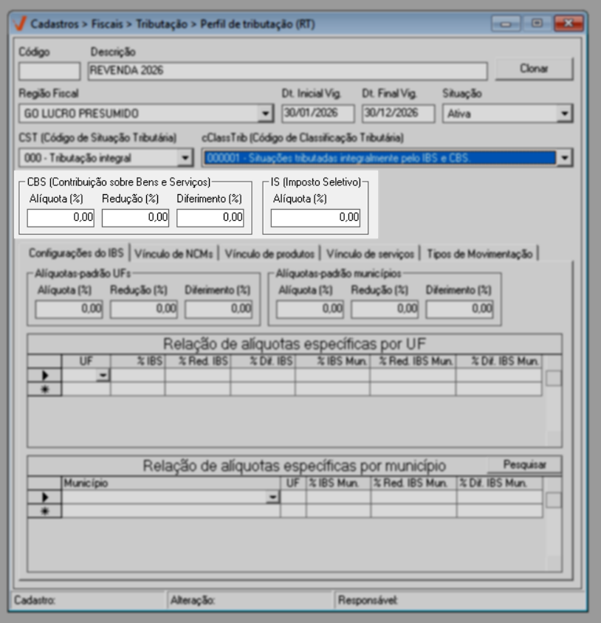Click the Pesquisar button in município grid
Viewport: 601px width, 623px height.
(524, 464)
